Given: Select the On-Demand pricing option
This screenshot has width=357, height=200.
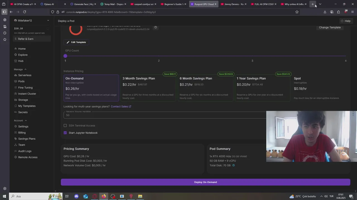Looking at the screenshot, I should (x=91, y=88).
